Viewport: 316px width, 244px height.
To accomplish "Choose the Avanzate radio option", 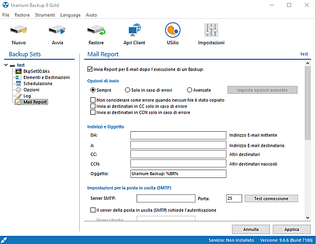I will [190, 90].
